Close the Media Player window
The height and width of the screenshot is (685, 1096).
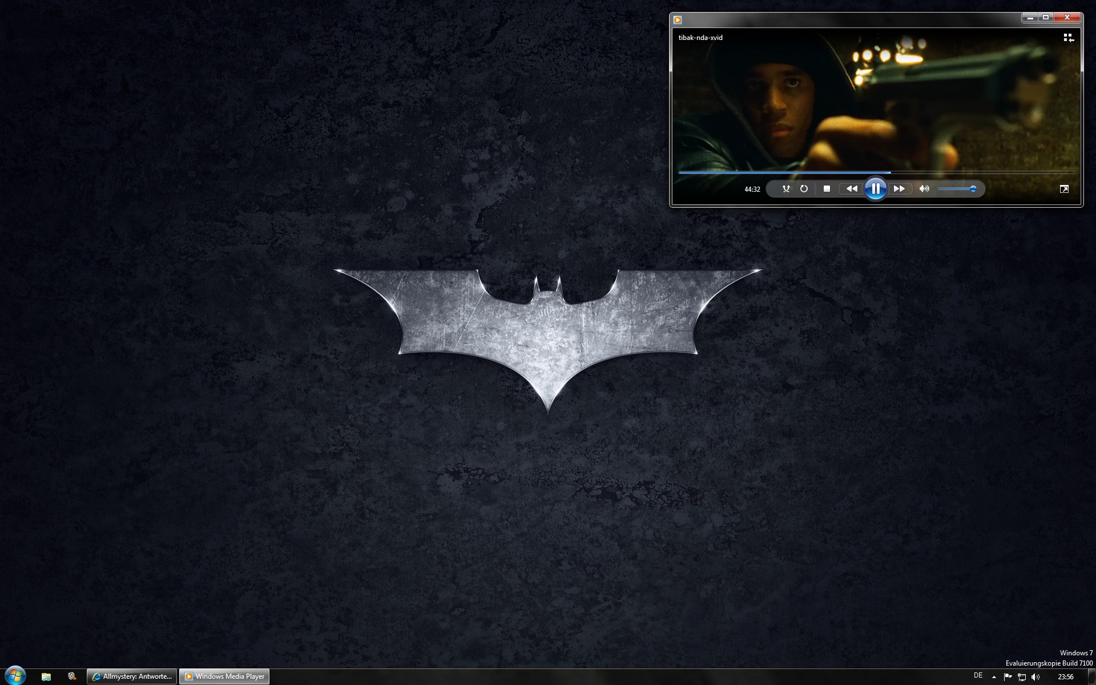[1067, 18]
